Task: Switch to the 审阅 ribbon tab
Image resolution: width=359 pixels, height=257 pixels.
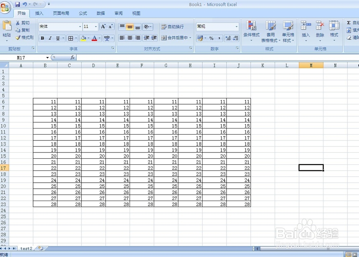Action: tap(118, 13)
